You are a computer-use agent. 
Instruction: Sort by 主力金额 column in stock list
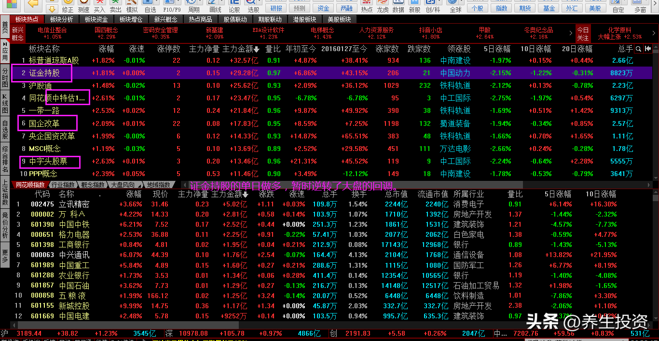(x=230, y=194)
